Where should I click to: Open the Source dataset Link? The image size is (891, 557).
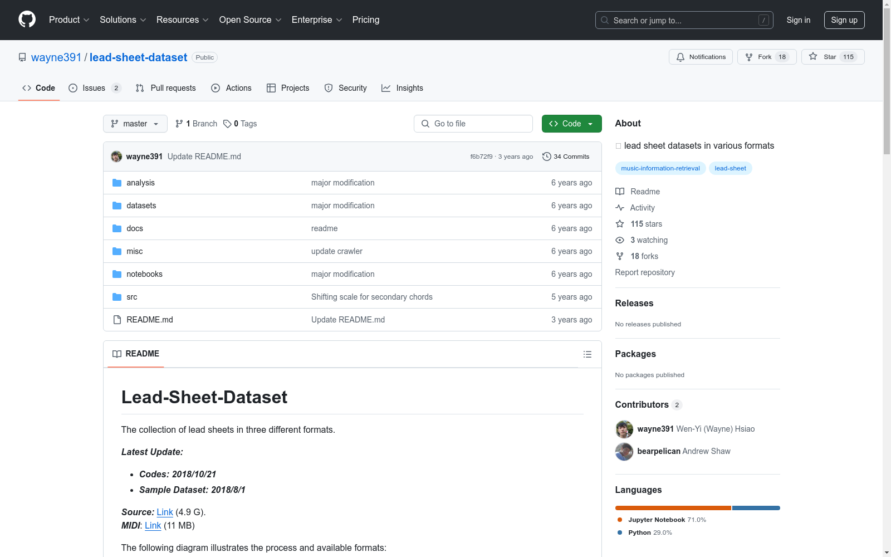tap(165, 512)
